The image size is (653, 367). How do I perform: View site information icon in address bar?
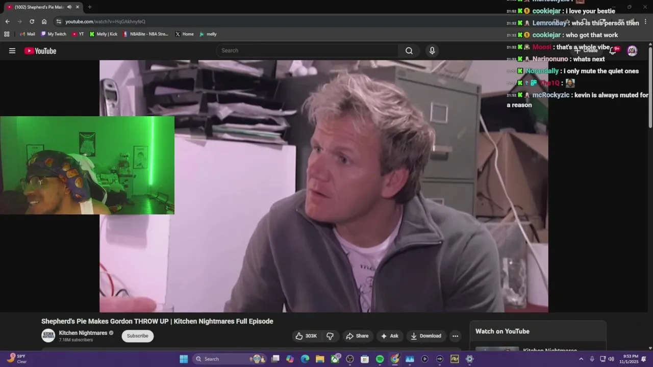click(59, 21)
